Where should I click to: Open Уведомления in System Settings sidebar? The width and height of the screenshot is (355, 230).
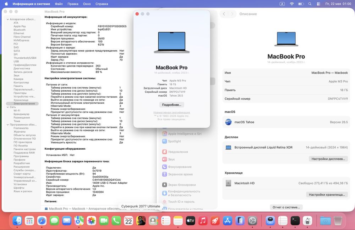pyautogui.click(x=178, y=152)
